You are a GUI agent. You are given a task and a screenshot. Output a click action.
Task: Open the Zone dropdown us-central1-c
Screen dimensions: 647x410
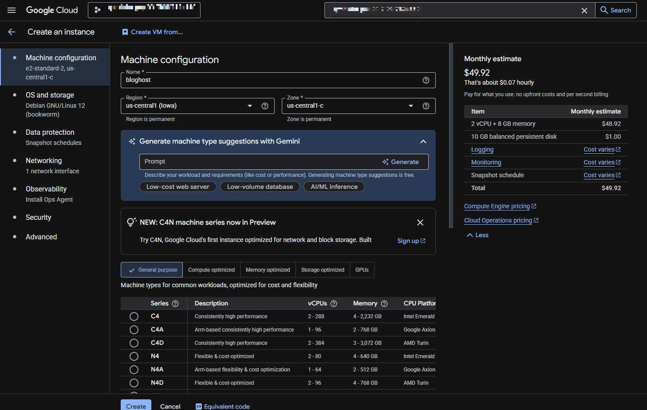[359, 106]
